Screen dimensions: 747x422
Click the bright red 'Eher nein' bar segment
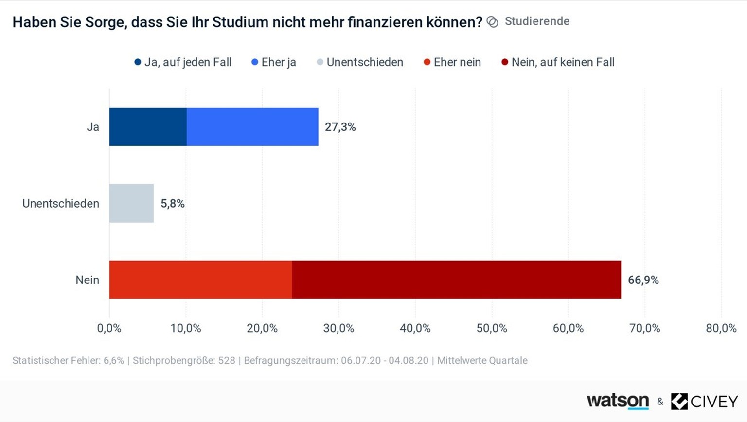click(200, 280)
